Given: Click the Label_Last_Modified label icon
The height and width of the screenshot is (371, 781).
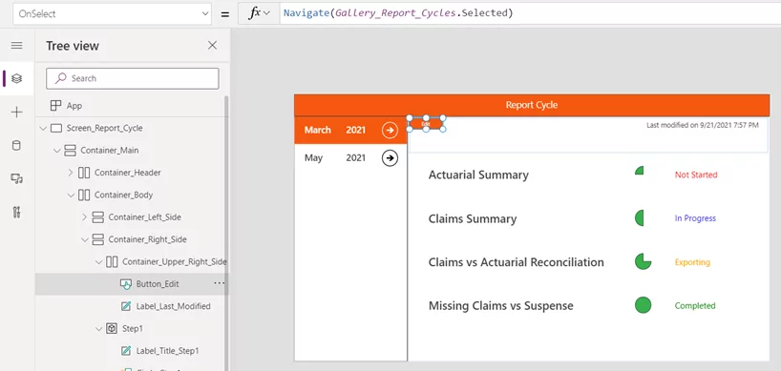Looking at the screenshot, I should tap(126, 306).
